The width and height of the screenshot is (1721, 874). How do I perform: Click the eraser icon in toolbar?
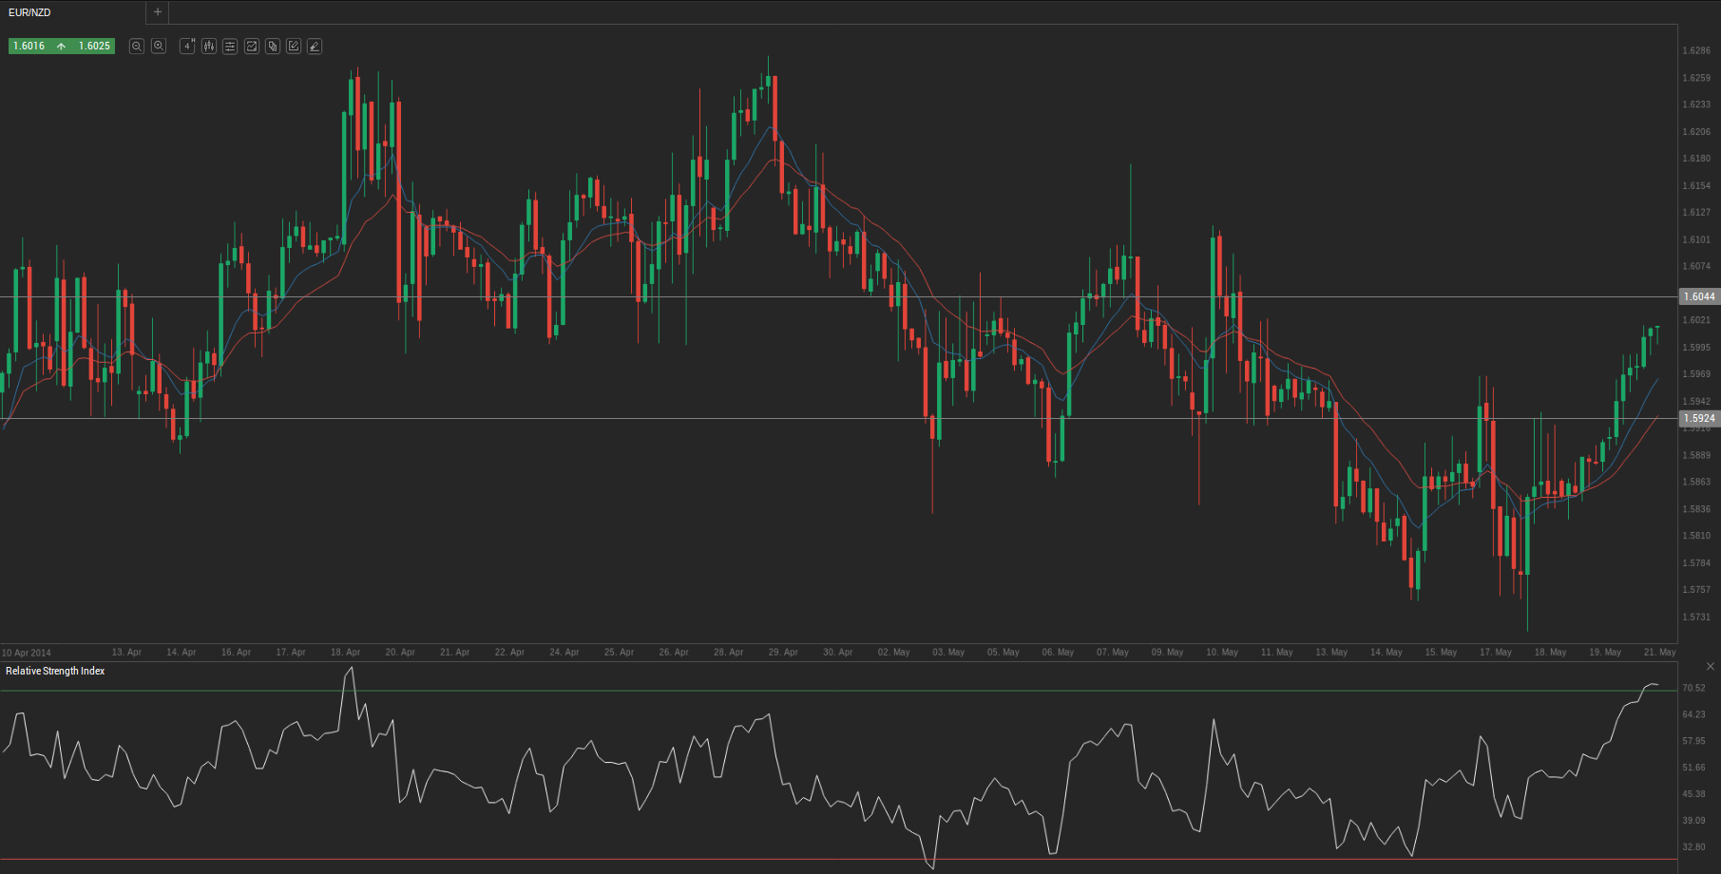tap(315, 46)
